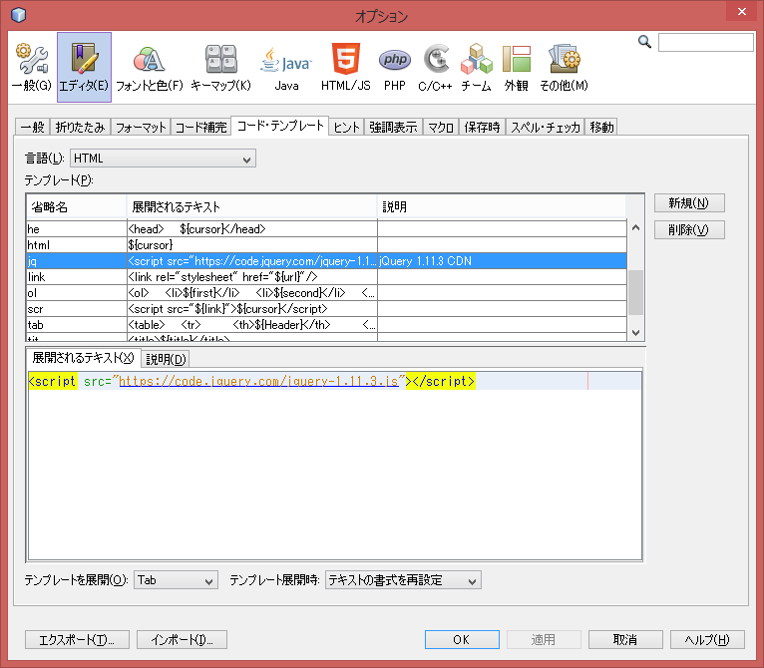Click the options search input field
The width and height of the screenshot is (764, 668).
coord(705,42)
